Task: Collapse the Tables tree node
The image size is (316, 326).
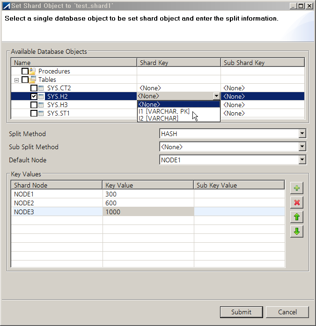Action: pyautogui.click(x=17, y=80)
